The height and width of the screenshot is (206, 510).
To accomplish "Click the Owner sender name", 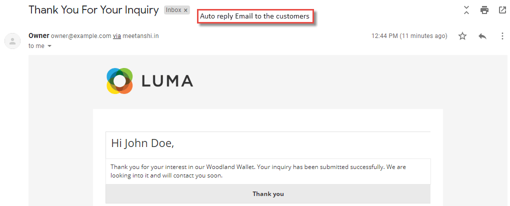I will coord(39,36).
